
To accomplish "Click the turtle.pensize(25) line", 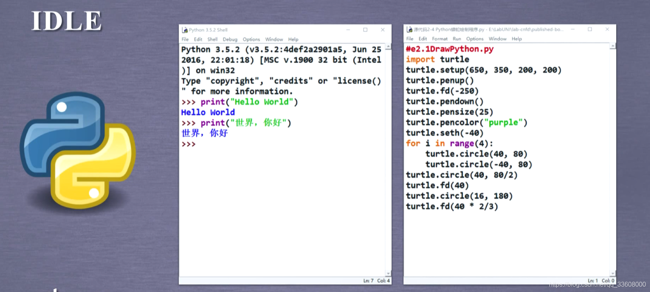I will [449, 112].
